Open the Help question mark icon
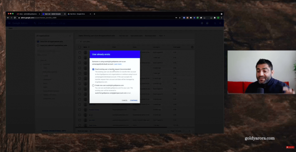The image size is (296, 152). click(x=207, y=23)
